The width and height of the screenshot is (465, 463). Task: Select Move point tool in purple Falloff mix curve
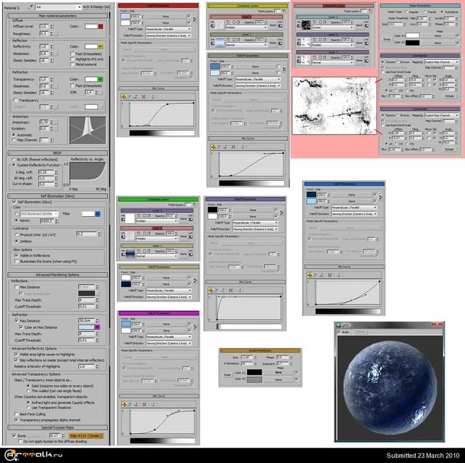click(211, 290)
